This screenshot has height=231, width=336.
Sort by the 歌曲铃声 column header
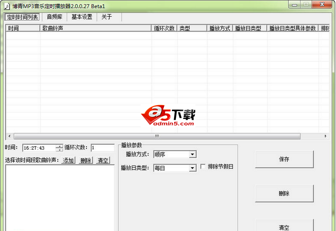[95, 28]
